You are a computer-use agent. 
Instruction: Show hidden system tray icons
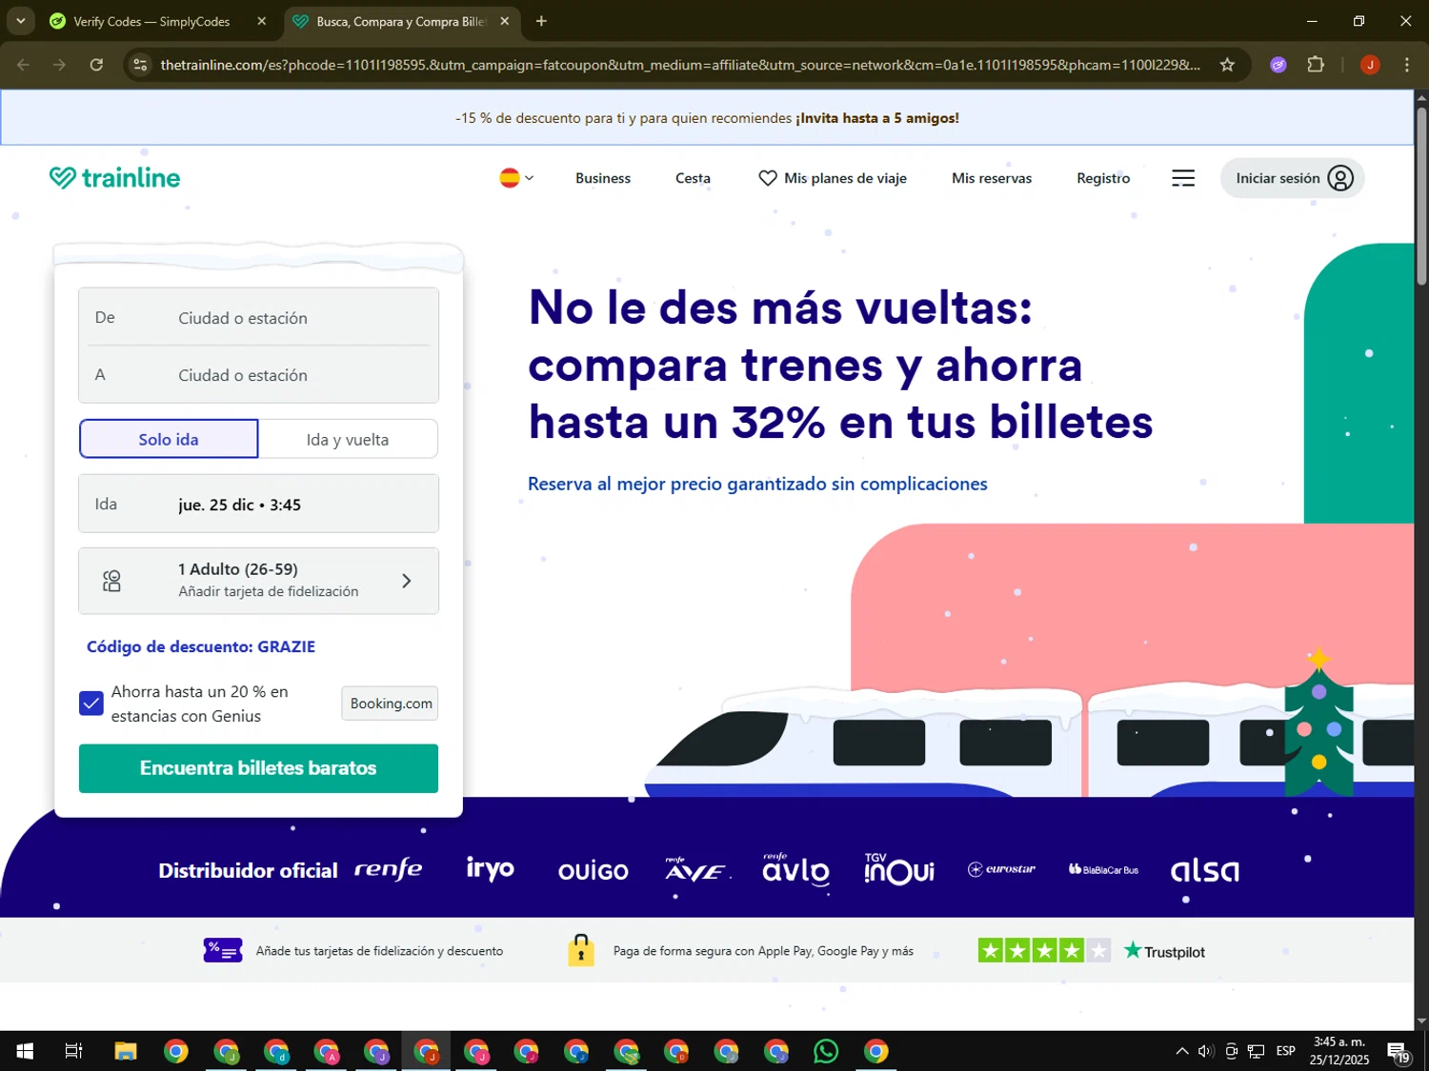coord(1182,1051)
